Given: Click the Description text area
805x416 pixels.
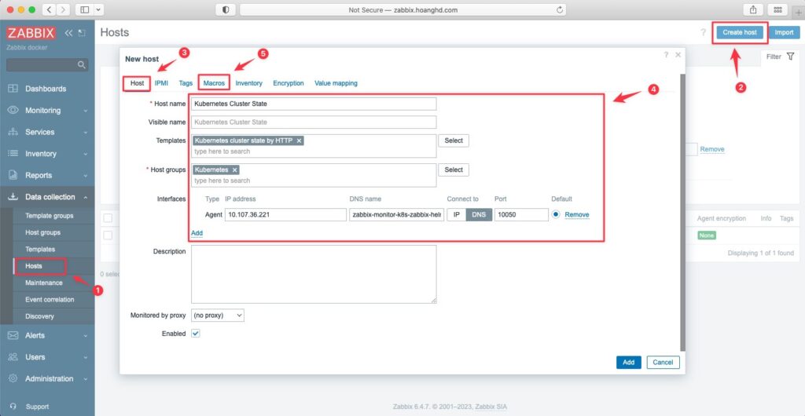Looking at the screenshot, I should click(x=314, y=274).
